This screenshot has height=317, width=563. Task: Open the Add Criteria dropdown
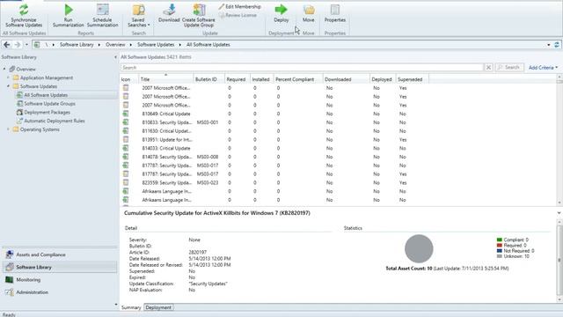(x=544, y=68)
